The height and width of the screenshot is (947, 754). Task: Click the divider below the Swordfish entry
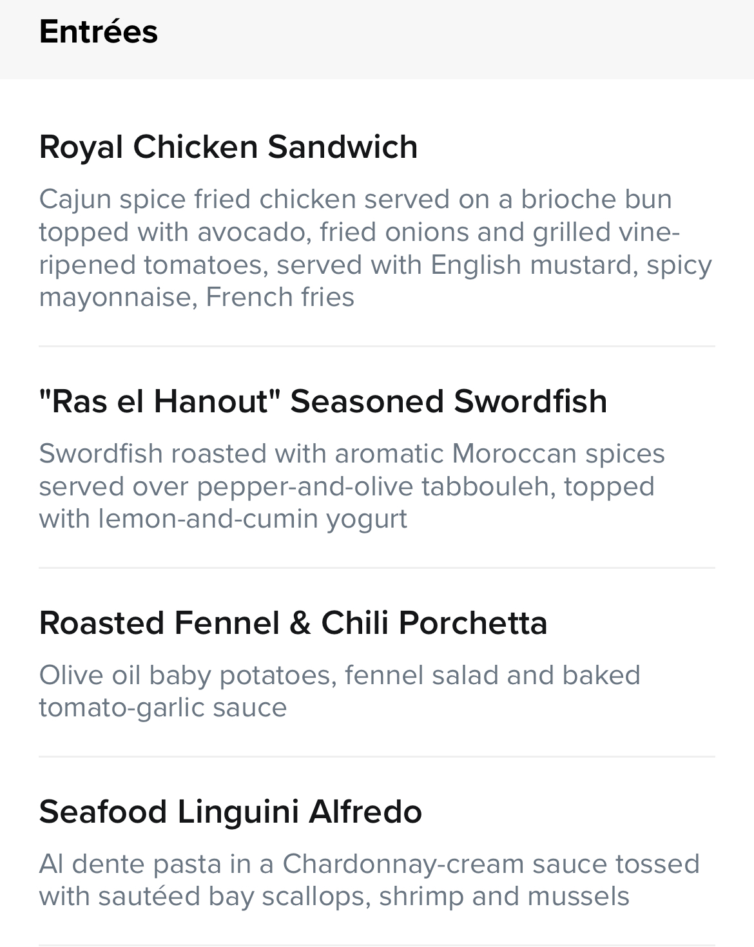377,568
